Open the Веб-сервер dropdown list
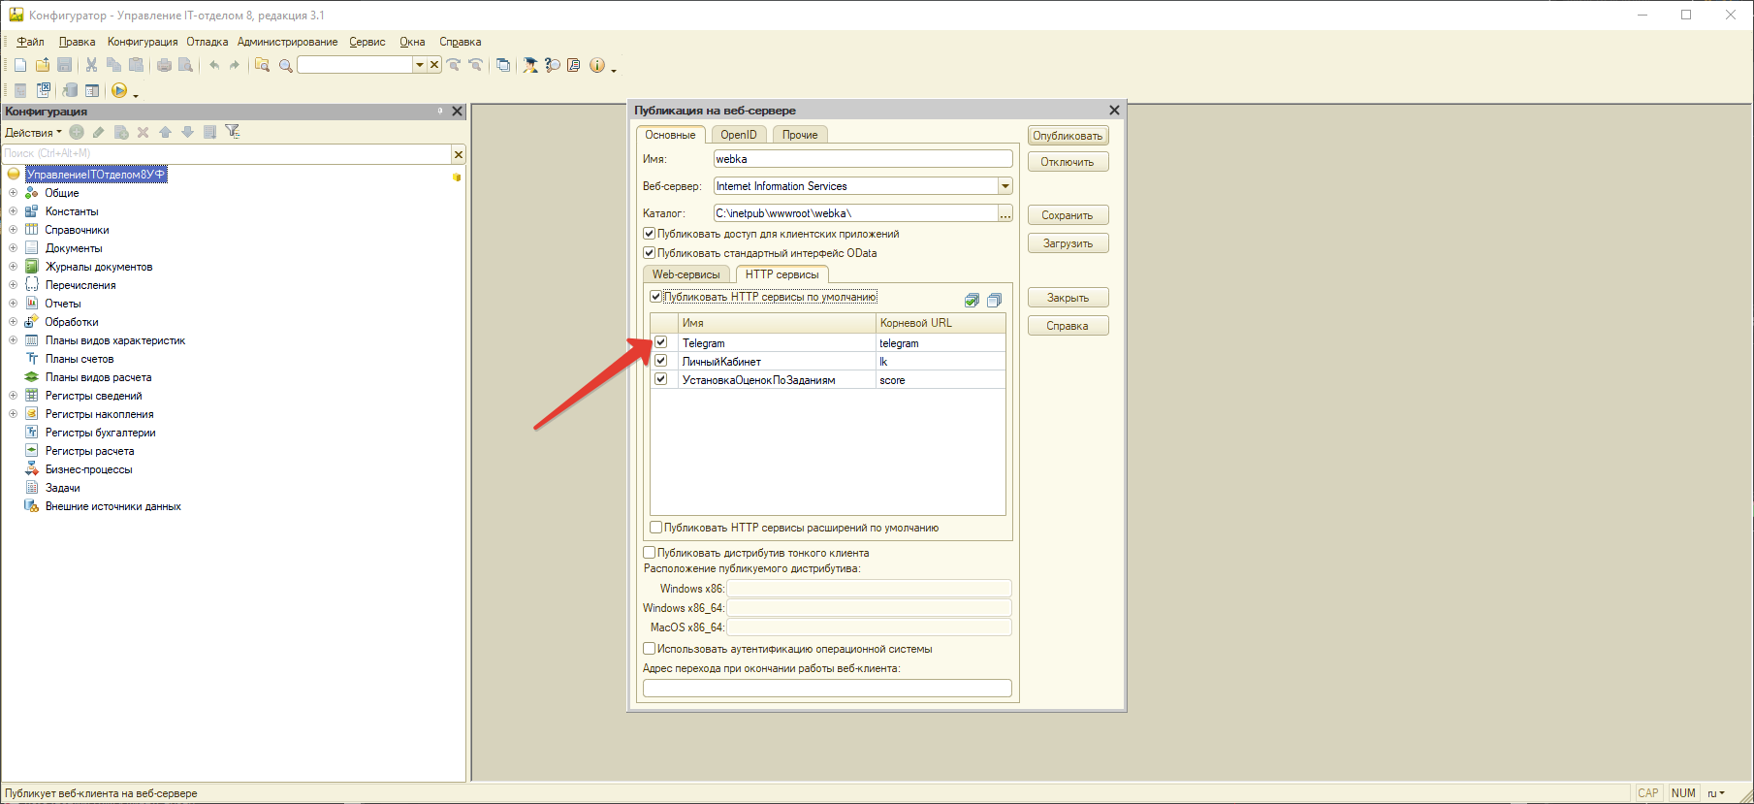 coord(1005,186)
